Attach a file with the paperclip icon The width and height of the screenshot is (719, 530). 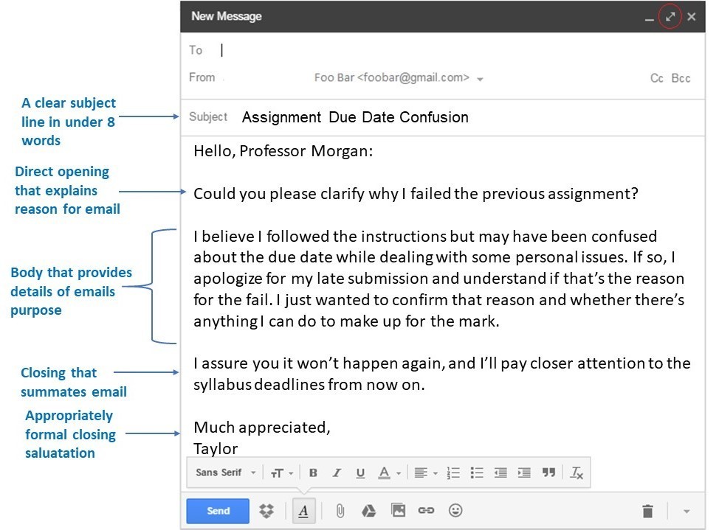340,510
